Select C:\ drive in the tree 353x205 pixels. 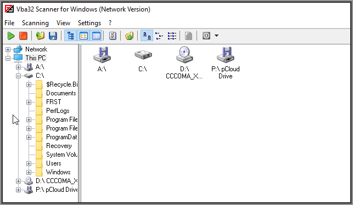click(40, 76)
